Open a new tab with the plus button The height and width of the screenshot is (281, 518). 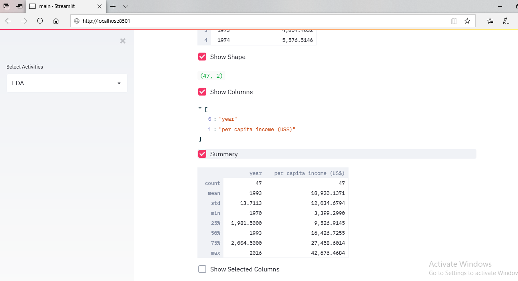113,6
